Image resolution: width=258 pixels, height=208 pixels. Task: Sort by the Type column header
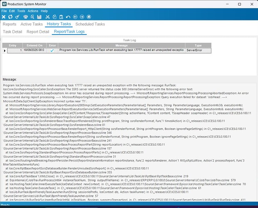tap(198, 45)
